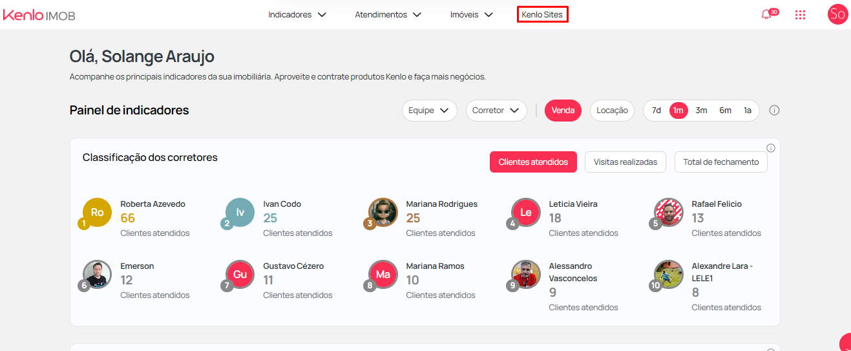The width and height of the screenshot is (851, 351).
Task: Expand the Corretor dropdown filter
Action: coord(496,111)
